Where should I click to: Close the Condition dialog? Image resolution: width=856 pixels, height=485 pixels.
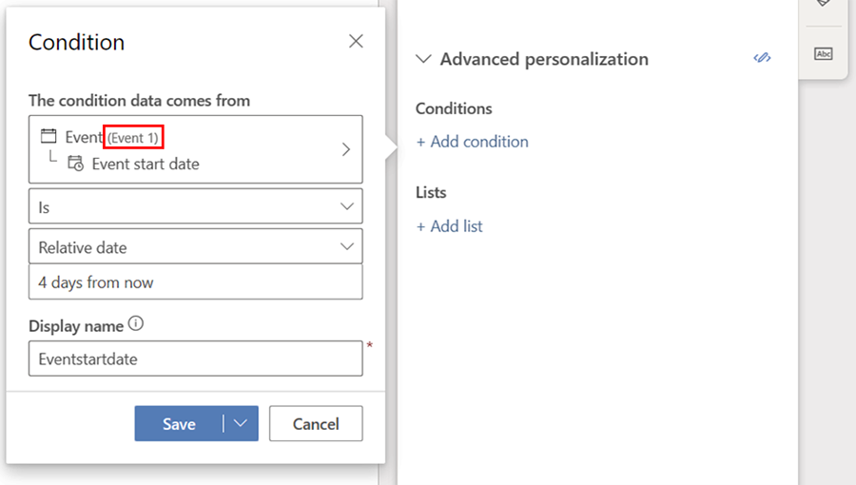[x=356, y=41]
